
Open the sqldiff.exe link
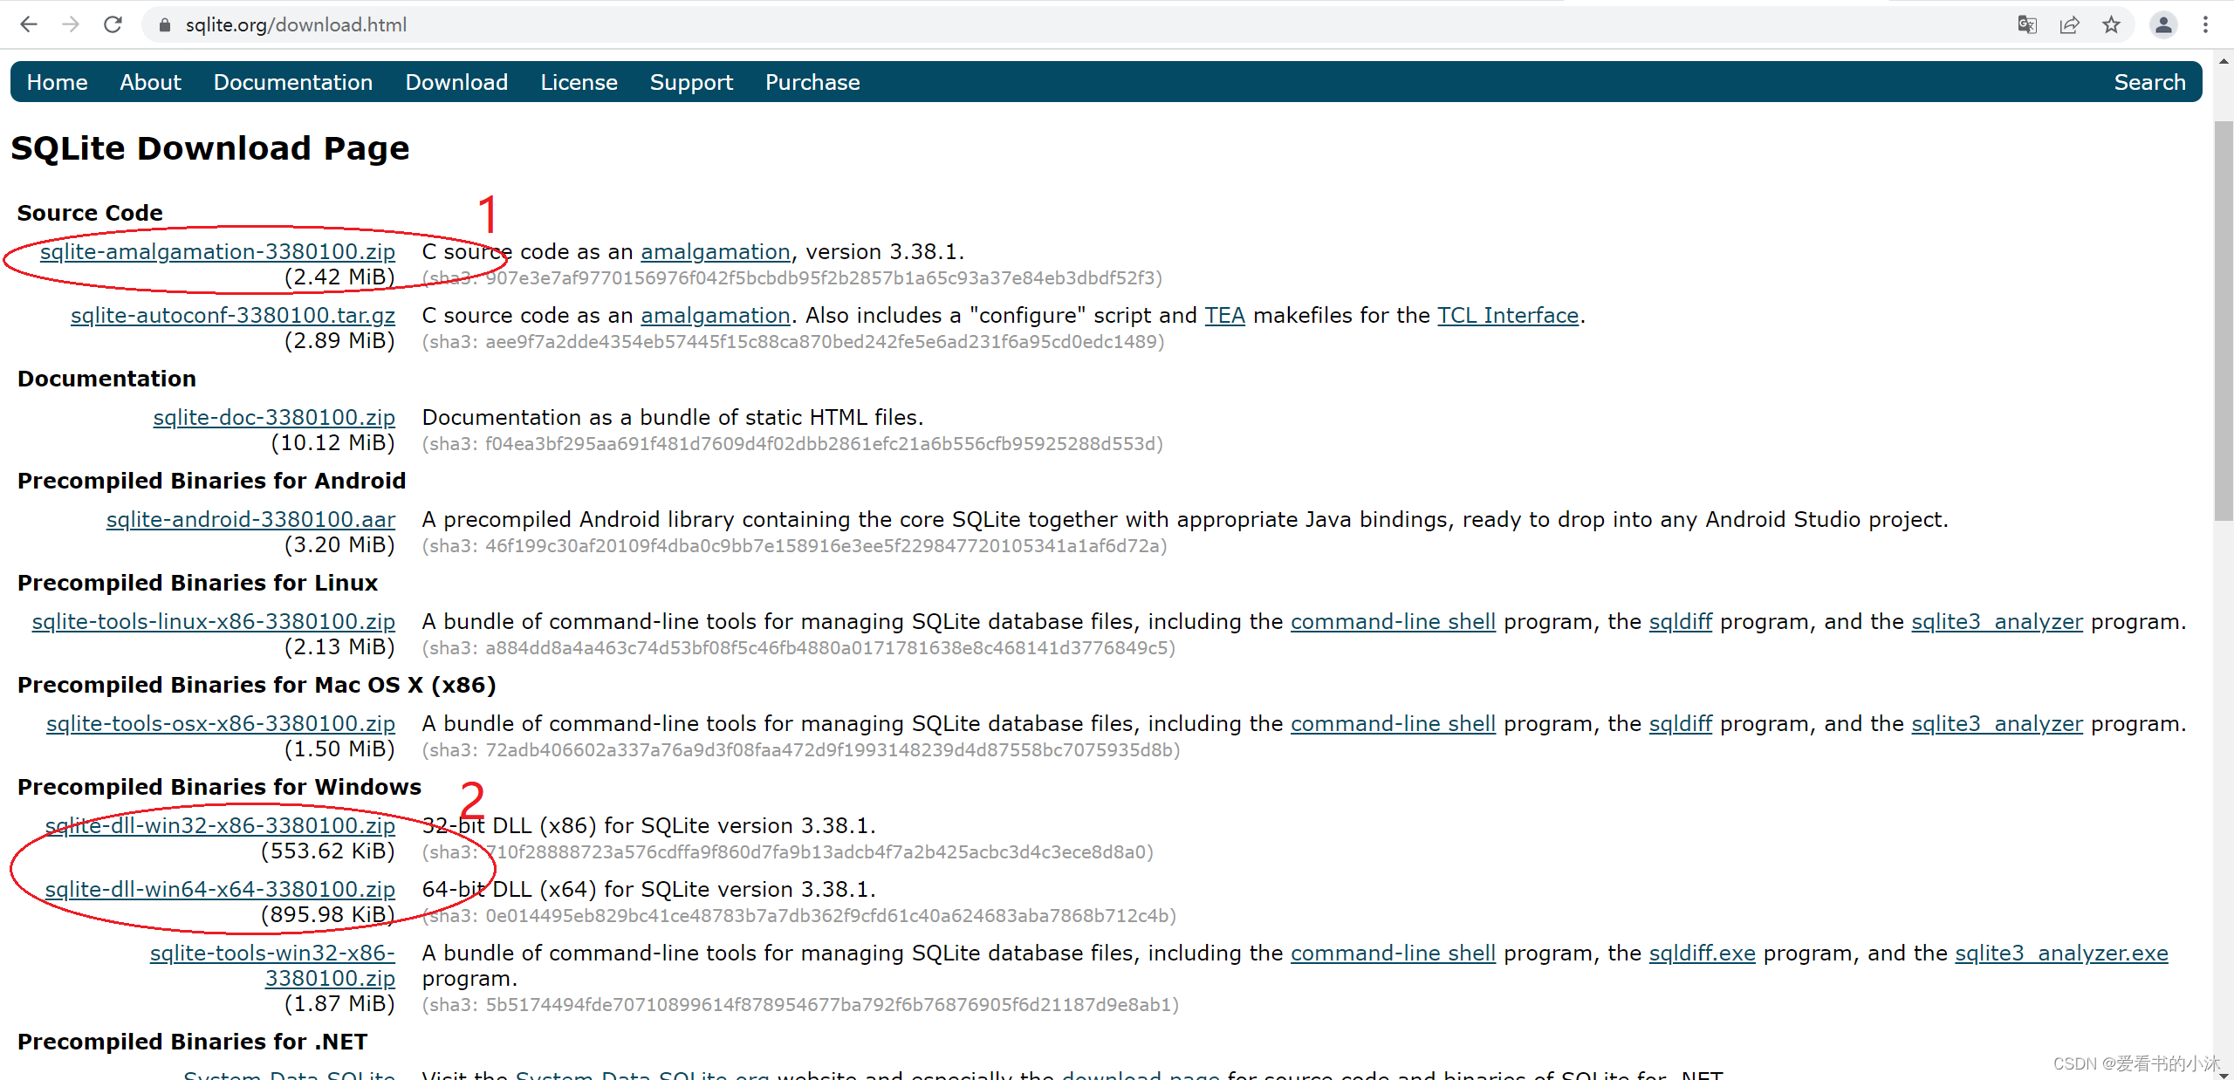pyautogui.click(x=1702, y=953)
